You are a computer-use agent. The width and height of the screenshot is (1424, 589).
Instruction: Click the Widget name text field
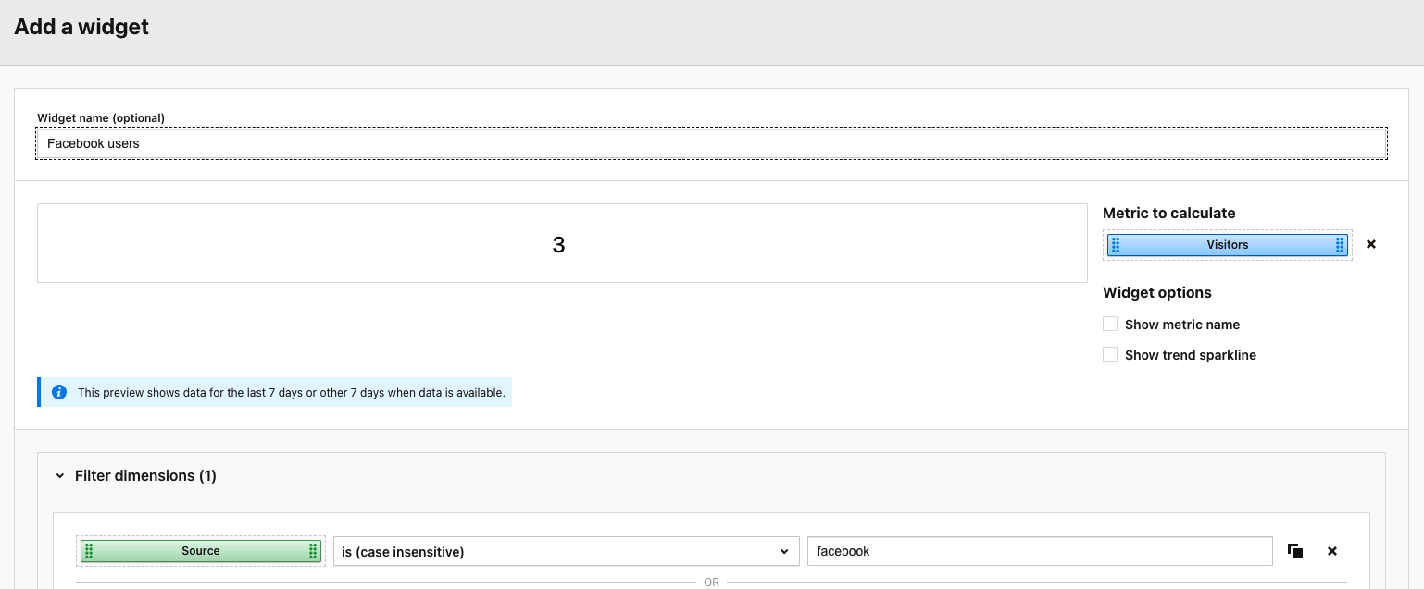711,143
